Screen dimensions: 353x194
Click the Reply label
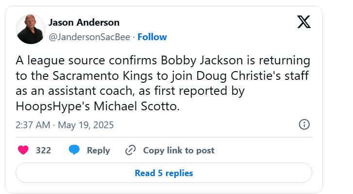(x=98, y=150)
